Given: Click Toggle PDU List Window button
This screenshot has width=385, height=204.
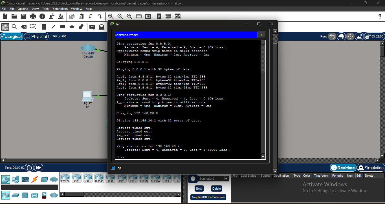Looking at the screenshot, I should coord(208,197).
